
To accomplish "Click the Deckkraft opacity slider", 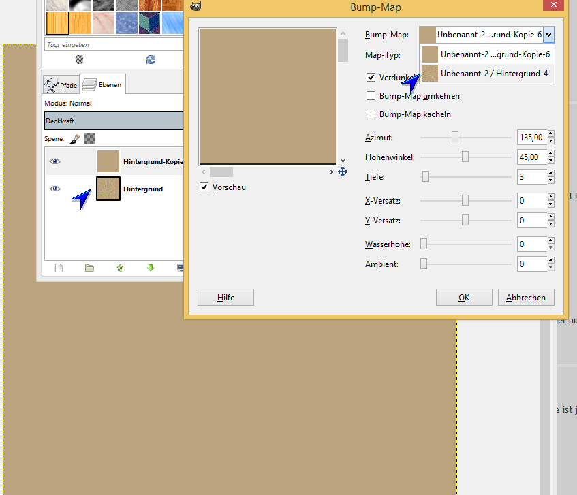I will click(114, 121).
